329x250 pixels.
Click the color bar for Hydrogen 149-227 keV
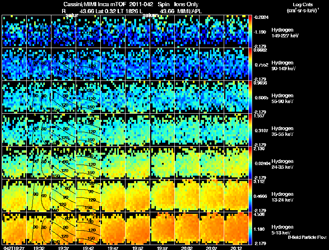click(x=250, y=32)
